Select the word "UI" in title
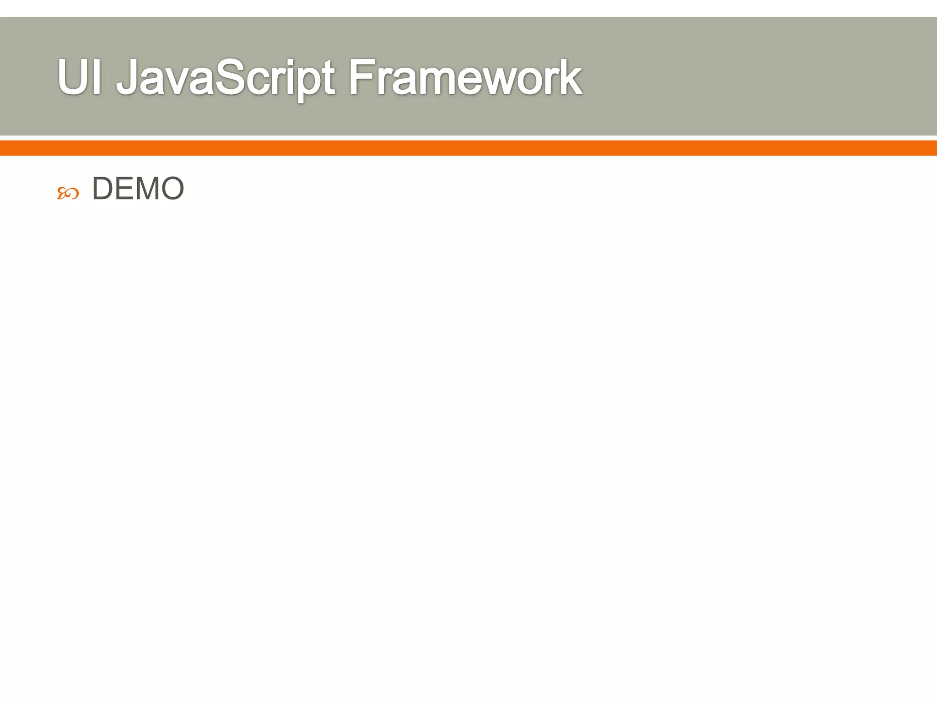Image resolution: width=937 pixels, height=703 pixels. (x=79, y=77)
